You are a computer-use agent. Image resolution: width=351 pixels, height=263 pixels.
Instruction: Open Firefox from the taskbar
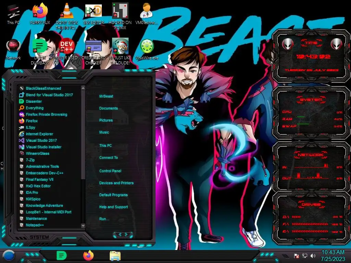click(88, 255)
